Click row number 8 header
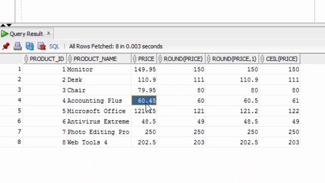The height and width of the screenshot is (183, 325). click(x=12, y=142)
